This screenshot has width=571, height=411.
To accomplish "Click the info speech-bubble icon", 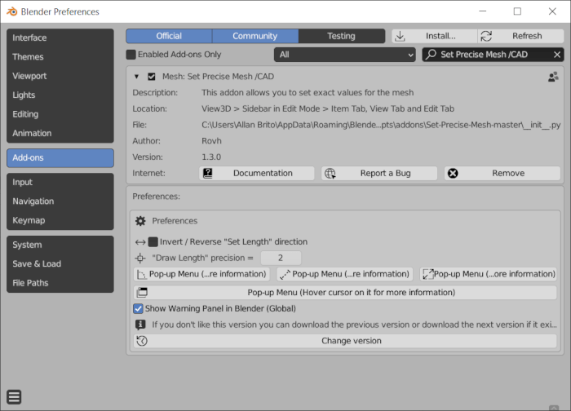I will (140, 325).
